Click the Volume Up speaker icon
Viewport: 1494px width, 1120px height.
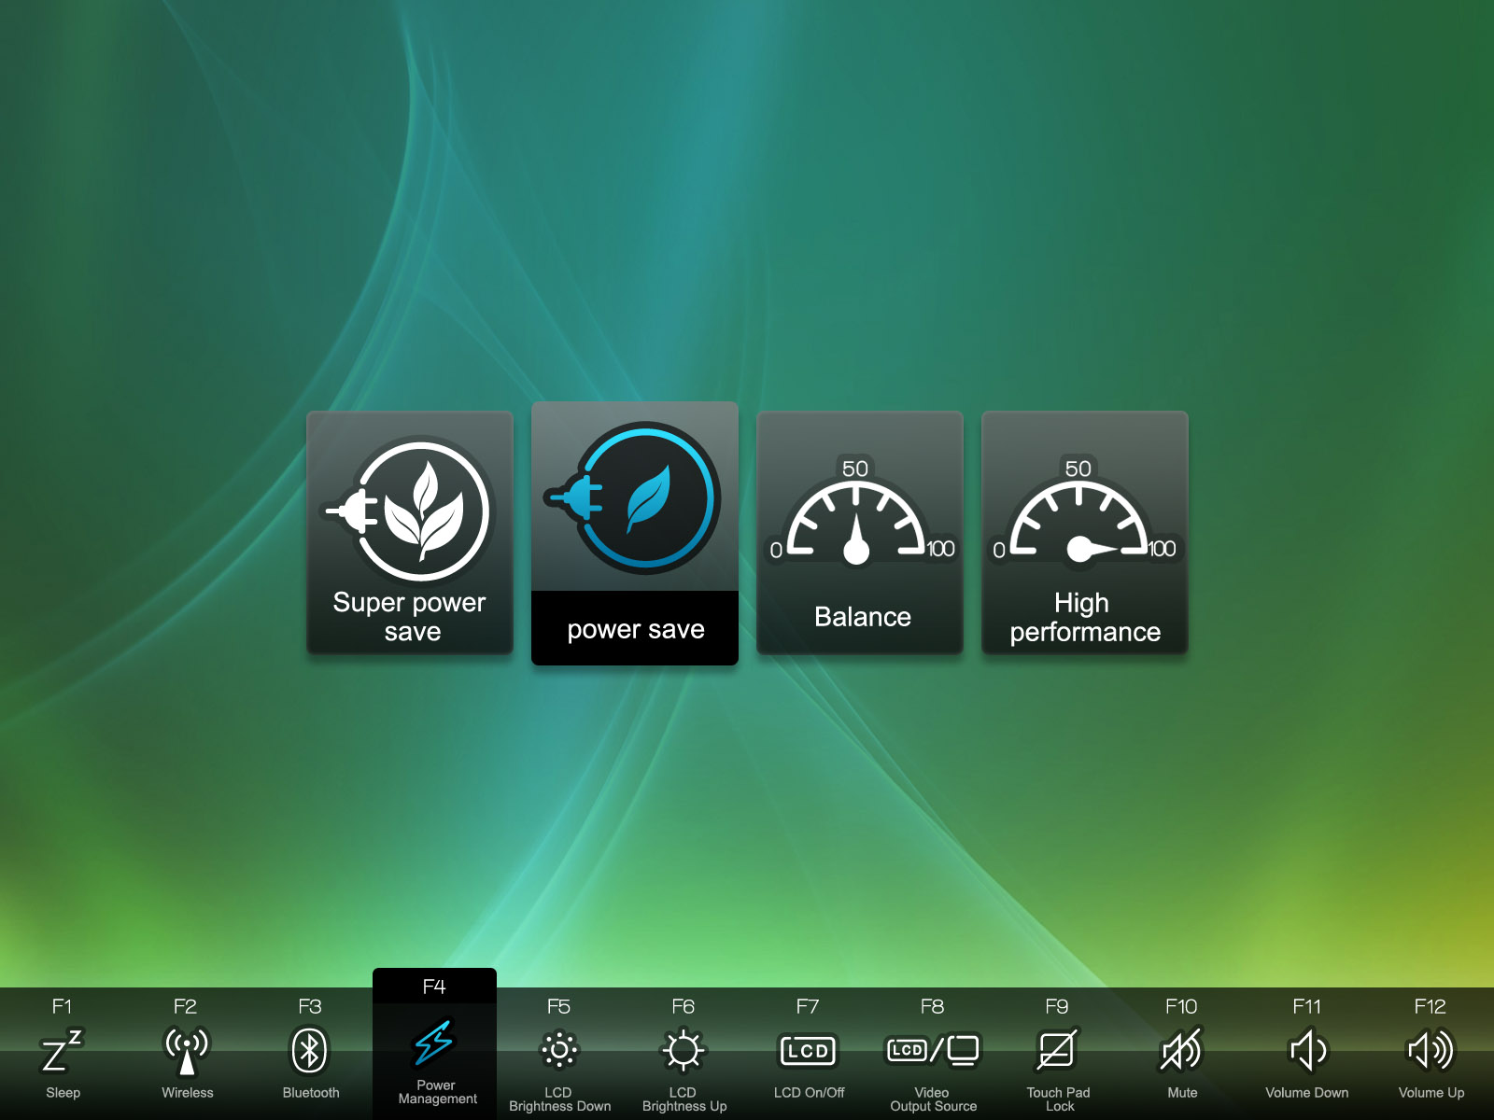1431,1051
